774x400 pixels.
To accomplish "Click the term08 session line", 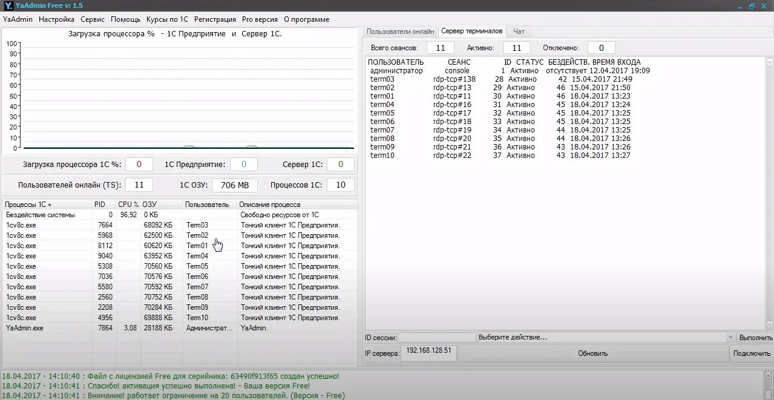I will [500, 139].
